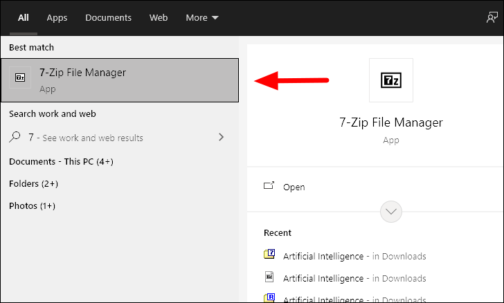Switch to the Documents tab
Screen dimensions: 504x303
108,18
